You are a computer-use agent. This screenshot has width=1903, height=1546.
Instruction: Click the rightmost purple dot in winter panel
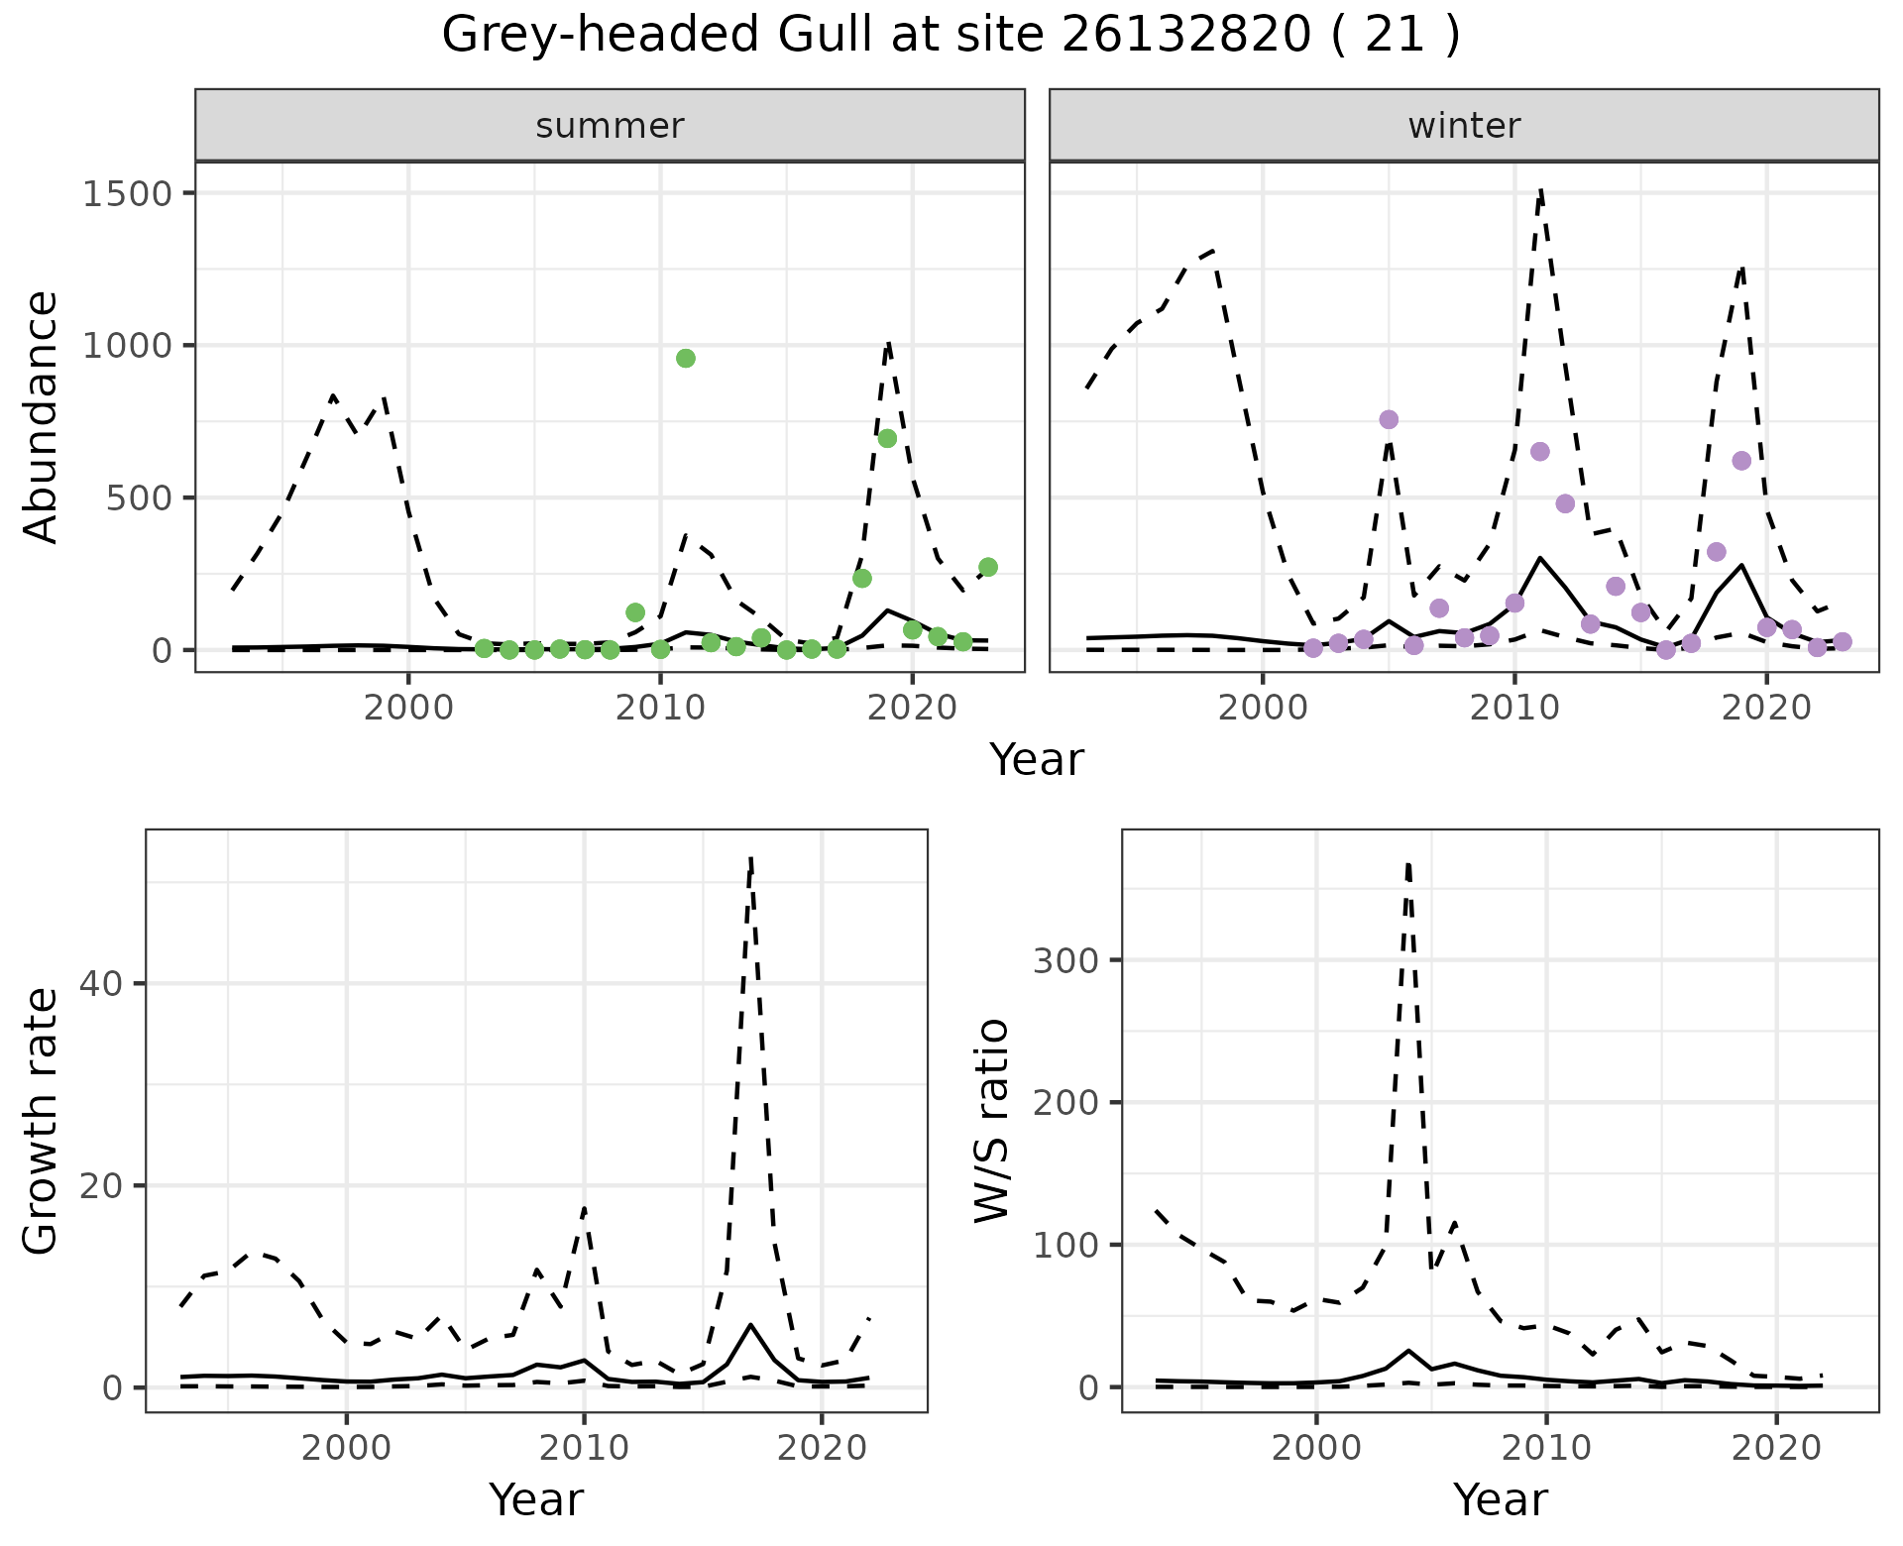pyautogui.click(x=1843, y=642)
